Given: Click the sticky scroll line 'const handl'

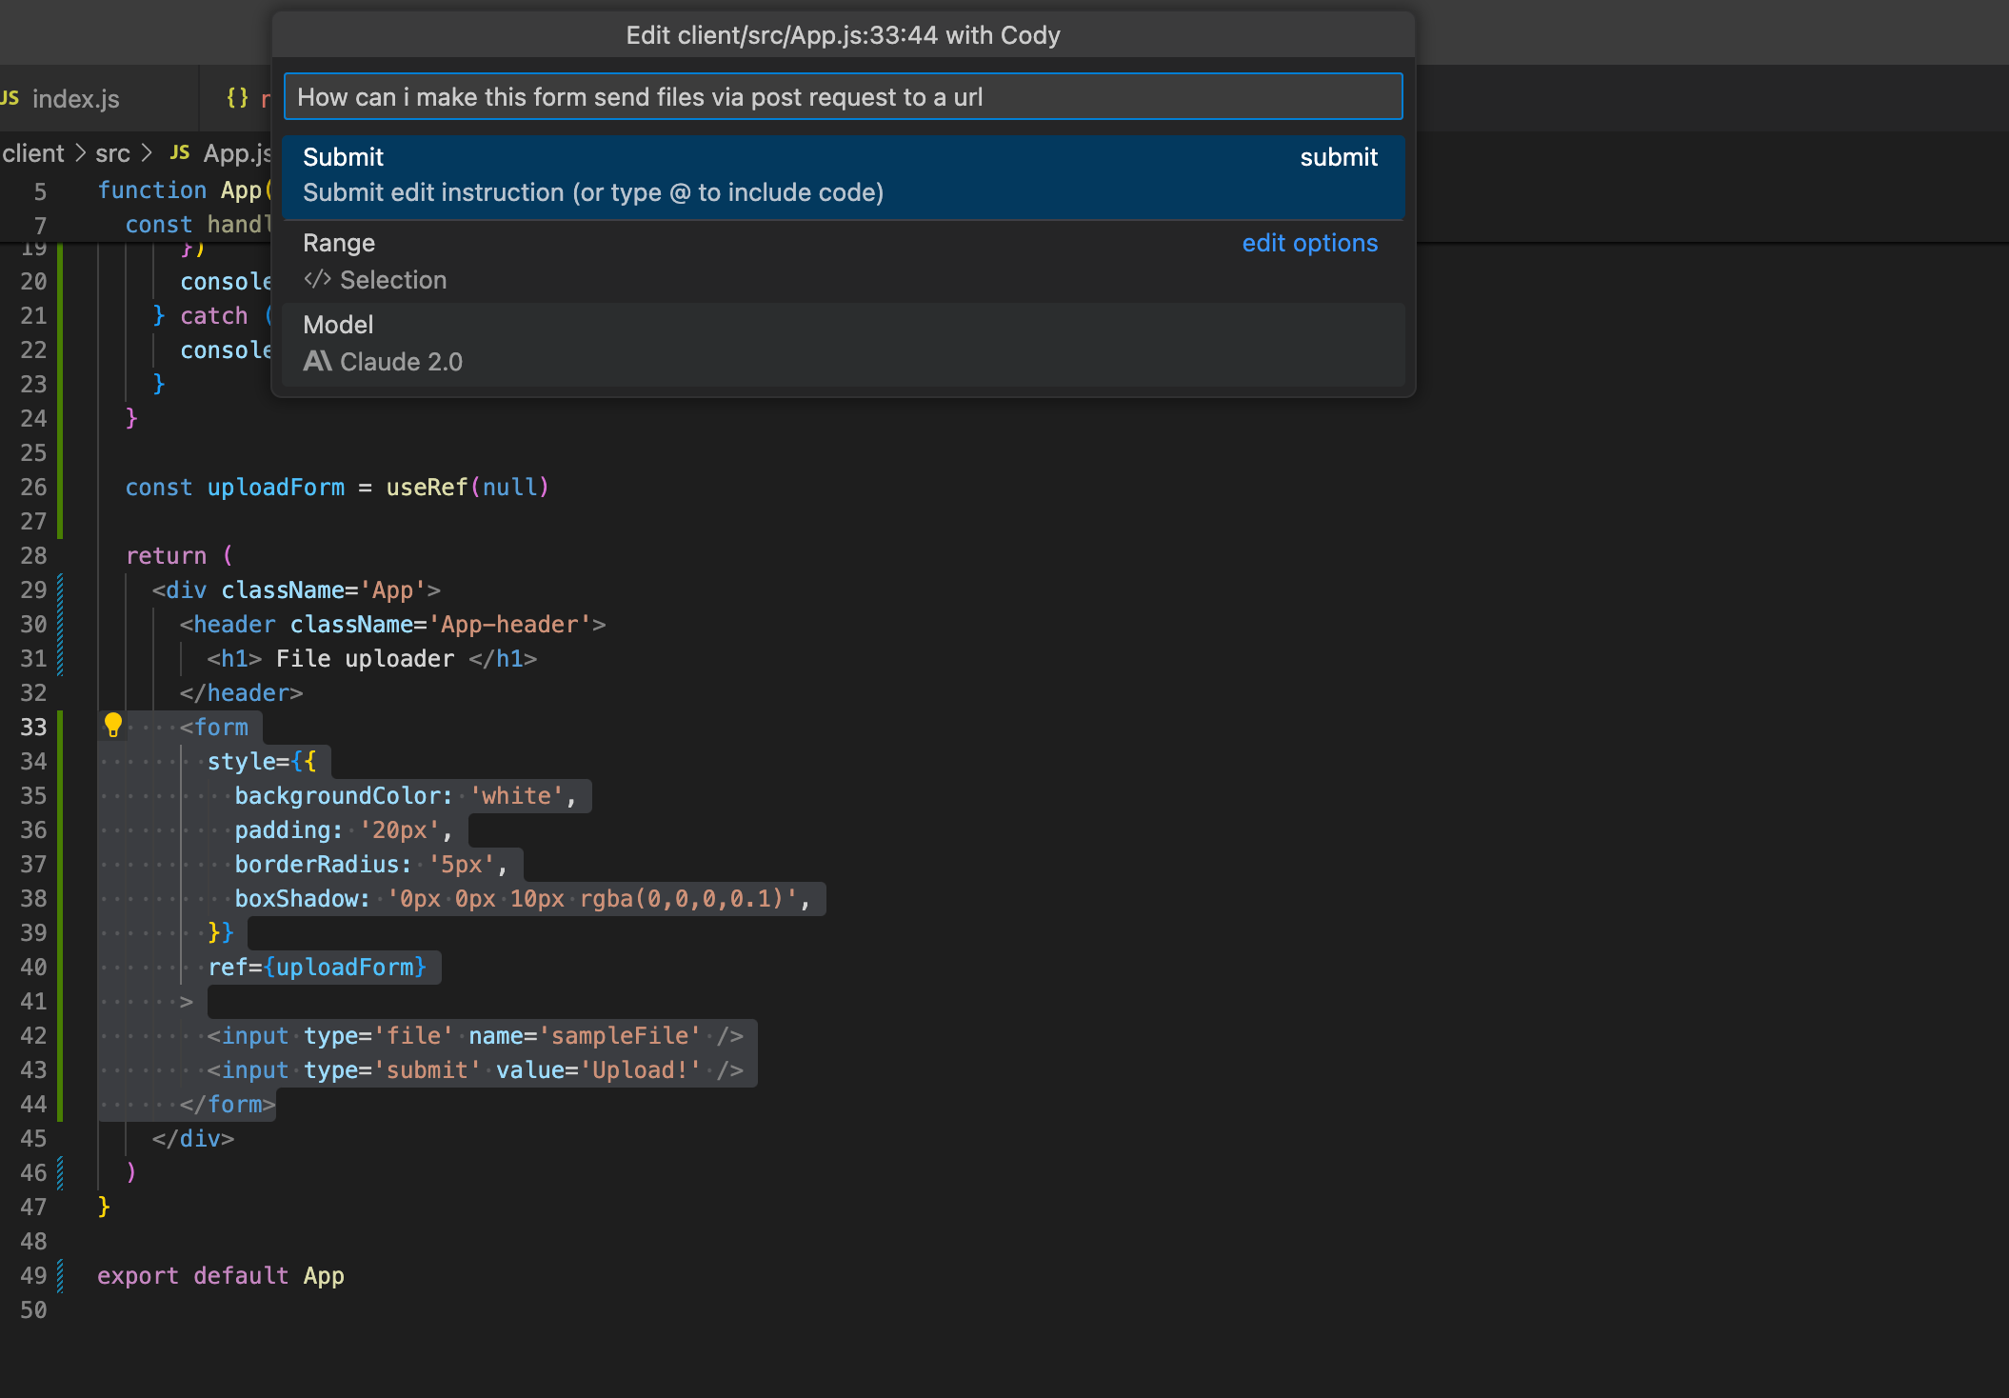Looking at the screenshot, I should 198,225.
